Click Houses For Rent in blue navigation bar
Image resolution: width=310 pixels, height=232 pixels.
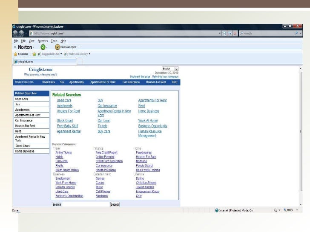tap(156, 82)
